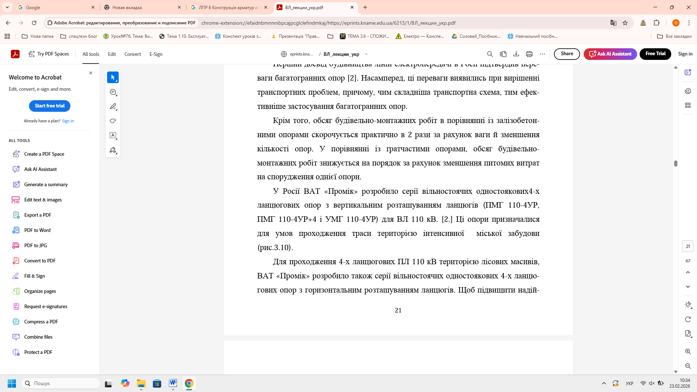
Task: Reload the browser page
Action: click(34, 23)
